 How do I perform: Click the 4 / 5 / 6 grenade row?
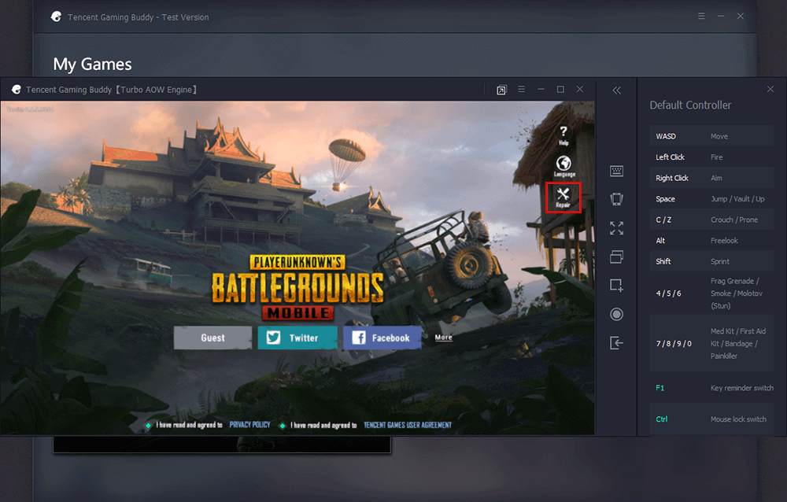coord(711,293)
